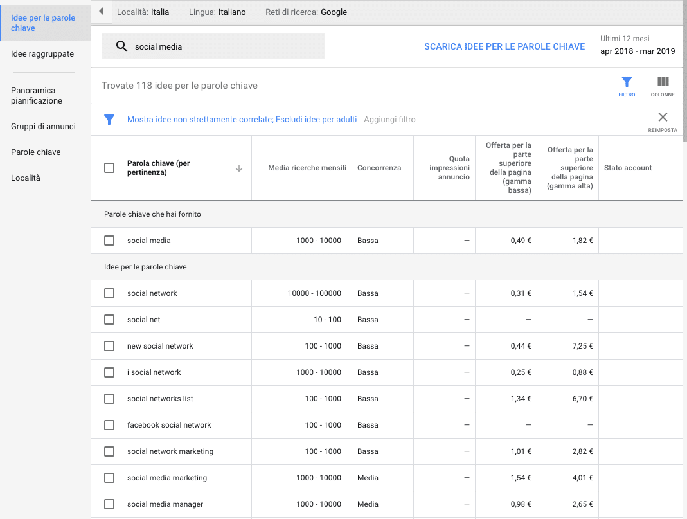The height and width of the screenshot is (519, 687).
Task: Sort by Quota impressioni annuncio header
Action: click(449, 168)
